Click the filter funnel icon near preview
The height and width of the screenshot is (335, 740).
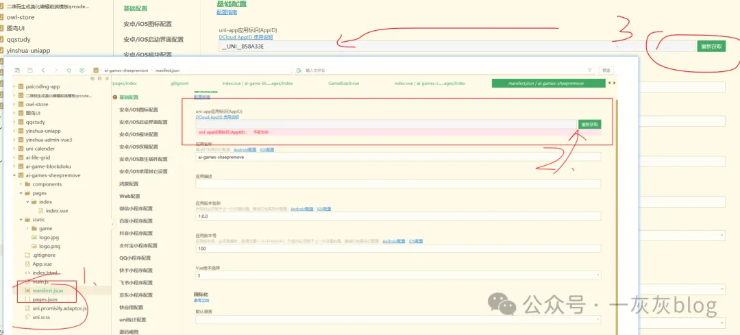(589, 70)
